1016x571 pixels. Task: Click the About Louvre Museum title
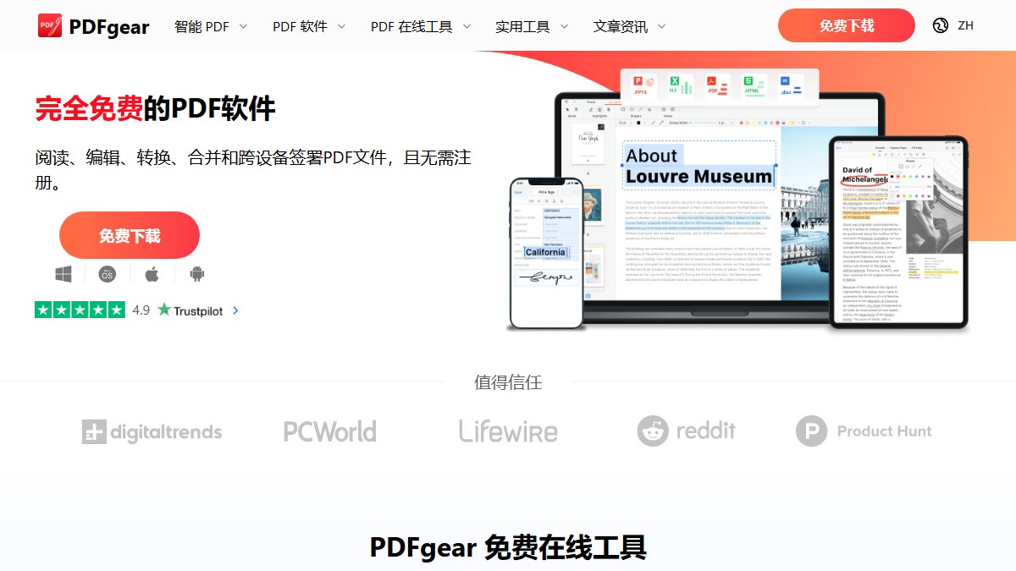699,166
